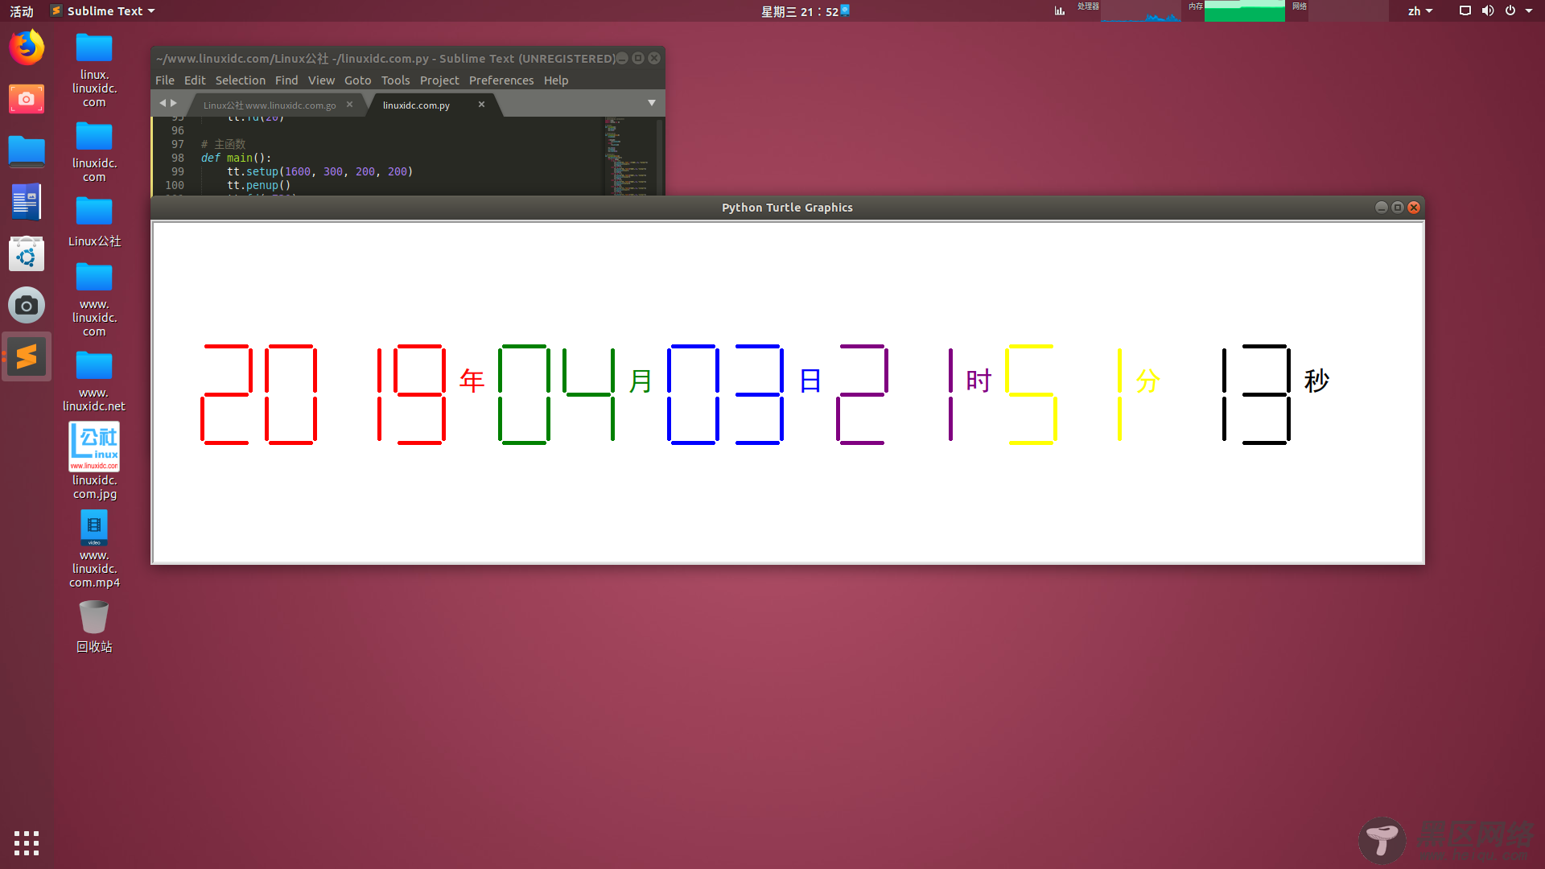The image size is (1545, 869).
Task: Open the File menu
Action: click(x=164, y=80)
